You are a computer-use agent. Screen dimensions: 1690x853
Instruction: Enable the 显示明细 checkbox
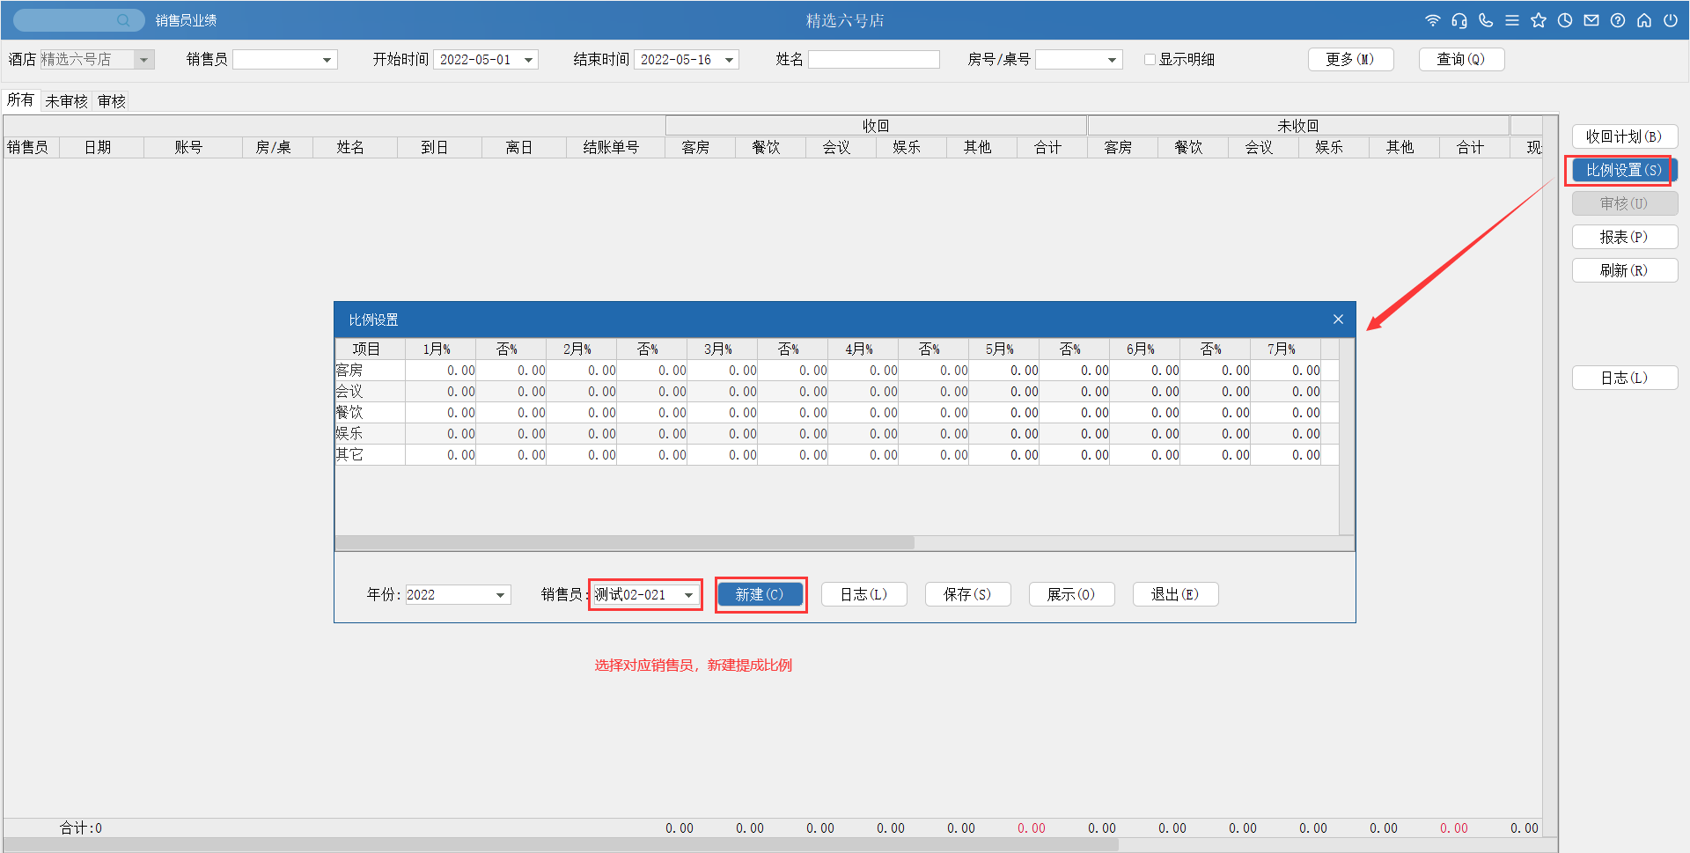pos(1150,60)
